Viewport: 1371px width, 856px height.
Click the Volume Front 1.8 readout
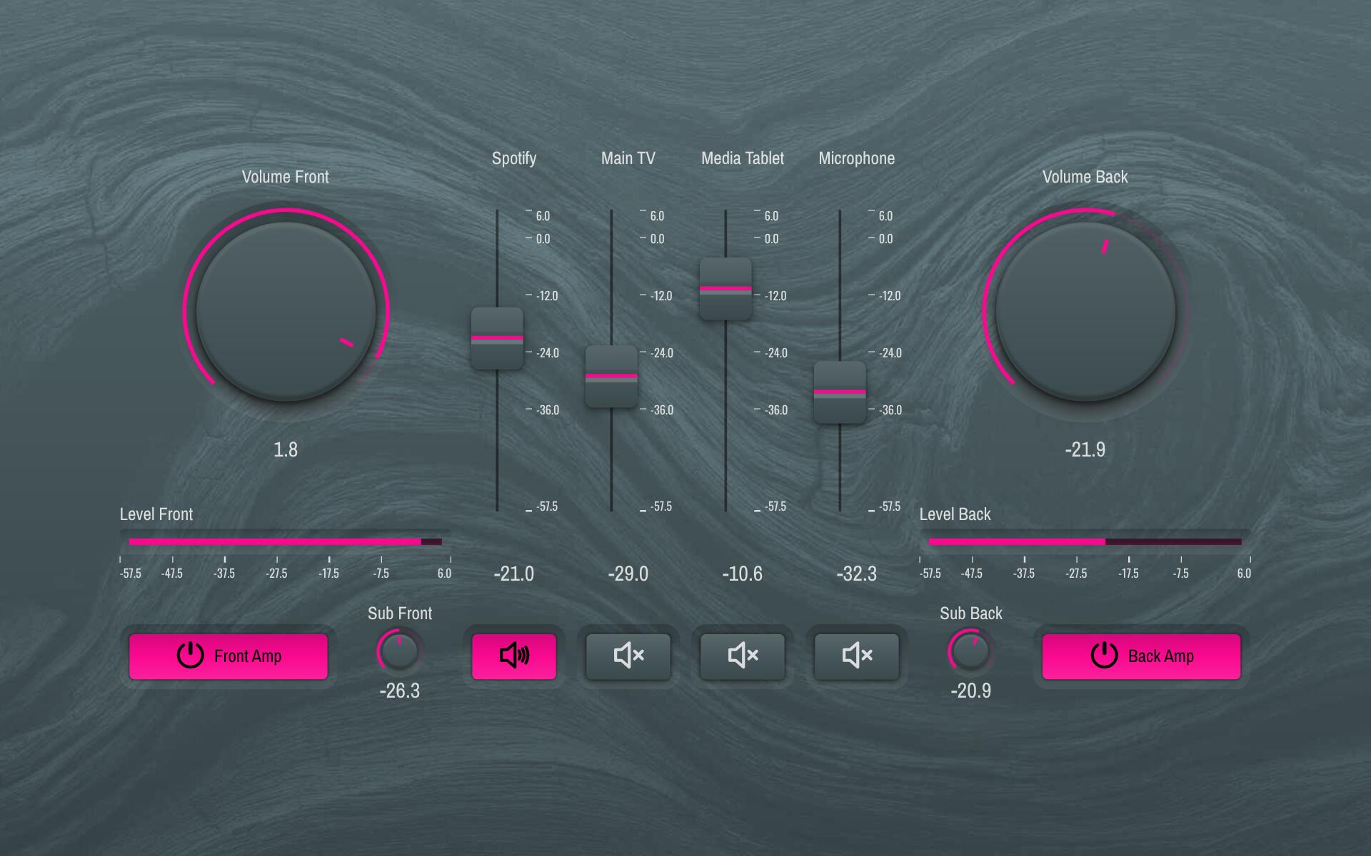point(286,449)
